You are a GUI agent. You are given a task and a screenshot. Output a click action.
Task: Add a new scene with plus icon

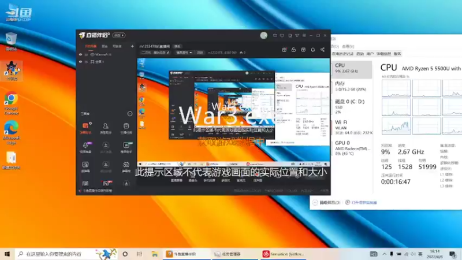[x=132, y=46]
